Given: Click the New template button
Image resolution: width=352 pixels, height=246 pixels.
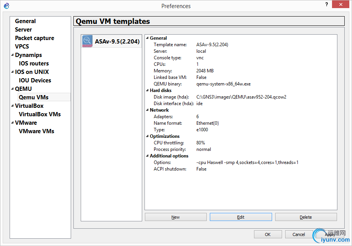Looking at the screenshot, I should click(176, 217).
